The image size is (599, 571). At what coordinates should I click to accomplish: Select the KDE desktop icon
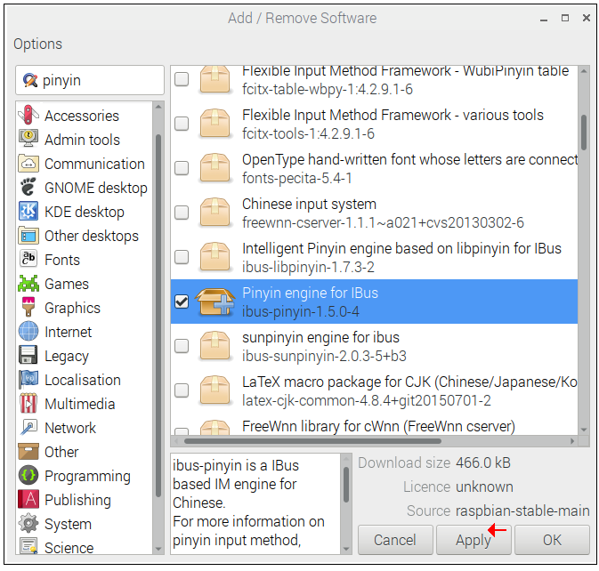point(28,212)
